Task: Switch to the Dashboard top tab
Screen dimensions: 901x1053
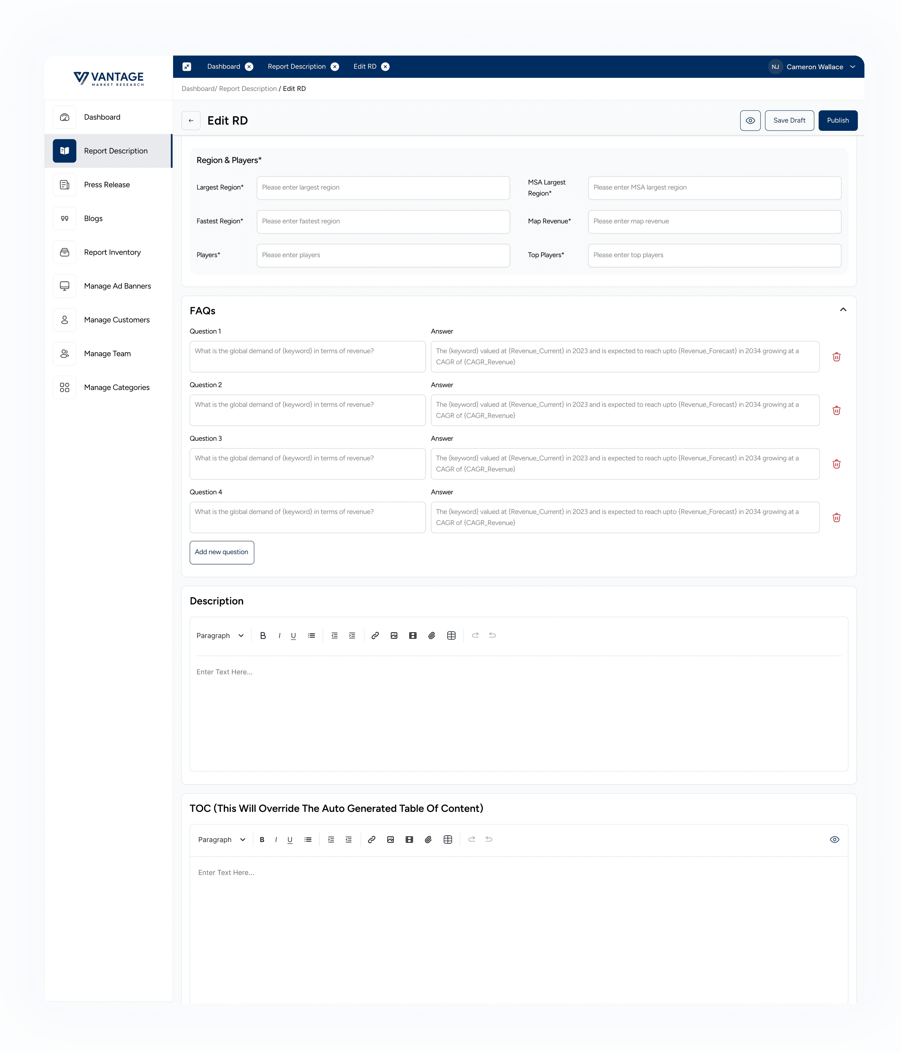Action: (224, 66)
